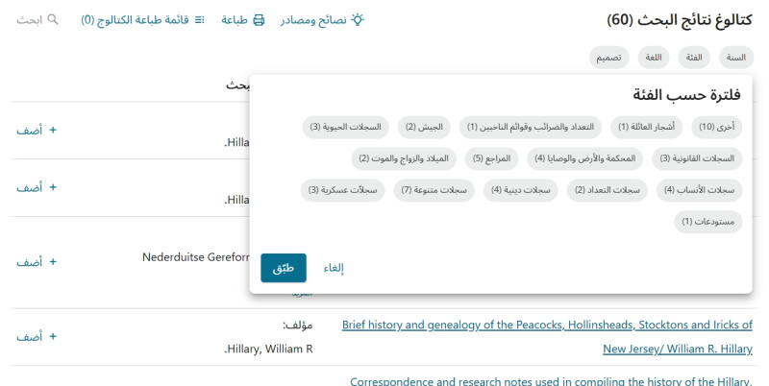
Task: Open the تصميم filter dropdown
Action: 608,58
